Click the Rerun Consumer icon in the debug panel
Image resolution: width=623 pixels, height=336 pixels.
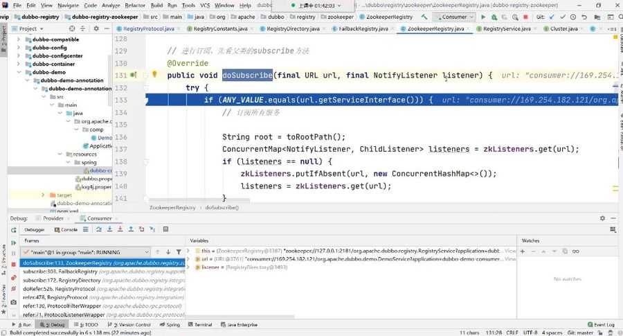pos(14,230)
